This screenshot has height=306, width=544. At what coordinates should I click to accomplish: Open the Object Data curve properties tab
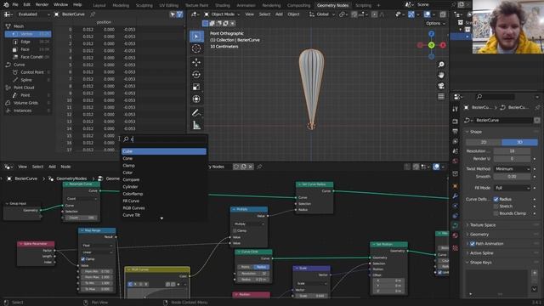point(456,225)
